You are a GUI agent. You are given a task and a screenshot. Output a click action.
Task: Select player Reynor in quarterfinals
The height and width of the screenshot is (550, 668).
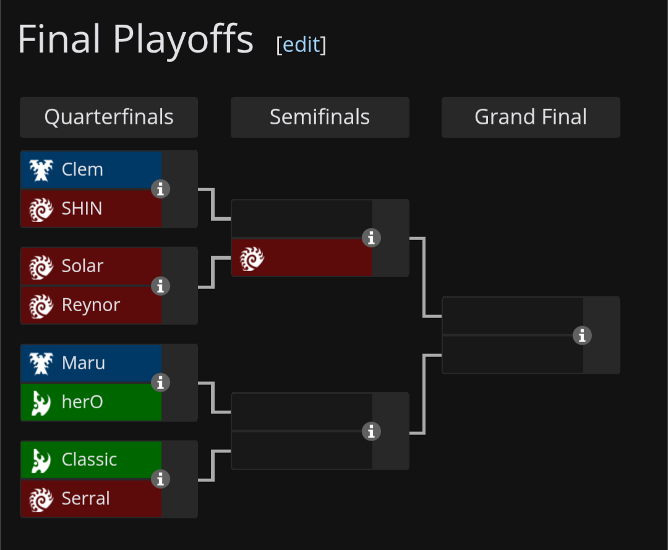click(91, 305)
